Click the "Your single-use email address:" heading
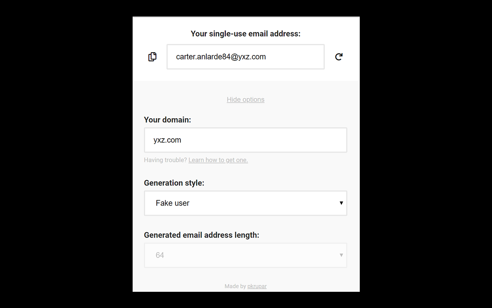The image size is (492, 308). pos(245,34)
